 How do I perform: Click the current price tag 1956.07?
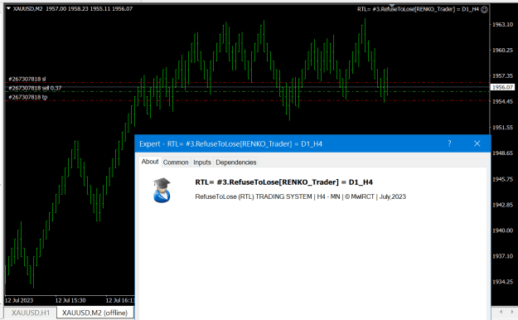coord(502,87)
